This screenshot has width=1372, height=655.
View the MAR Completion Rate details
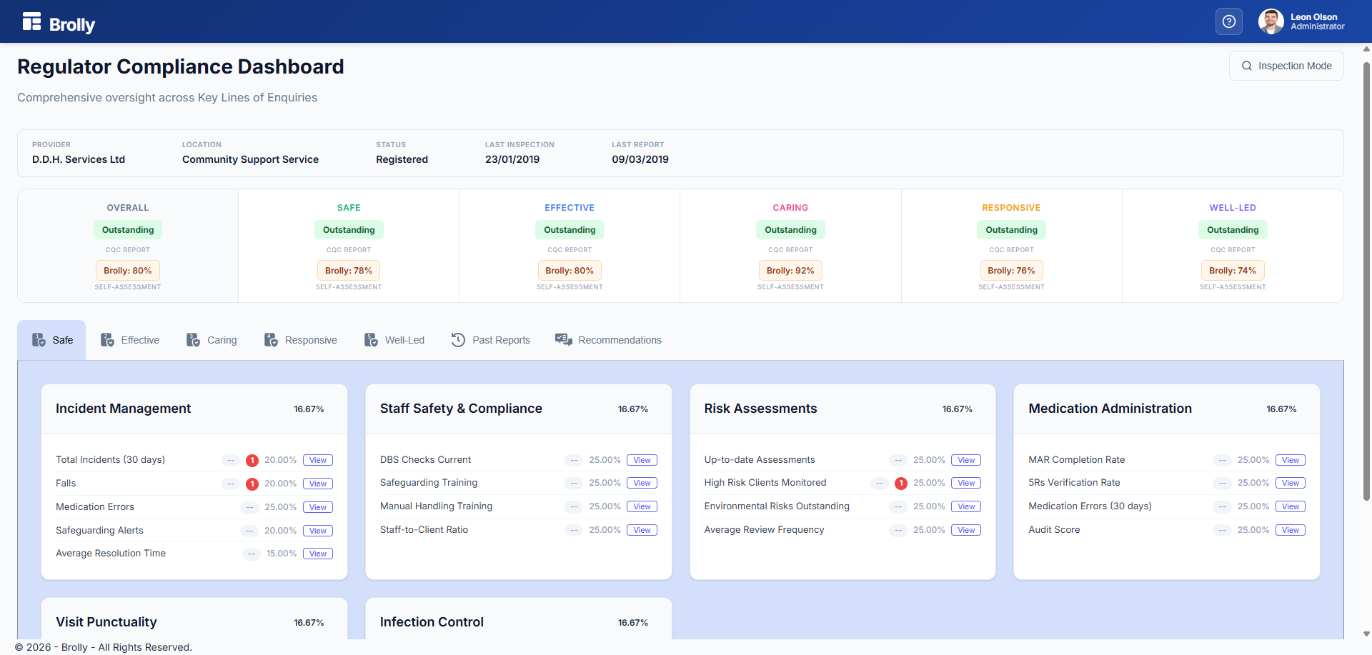1290,460
